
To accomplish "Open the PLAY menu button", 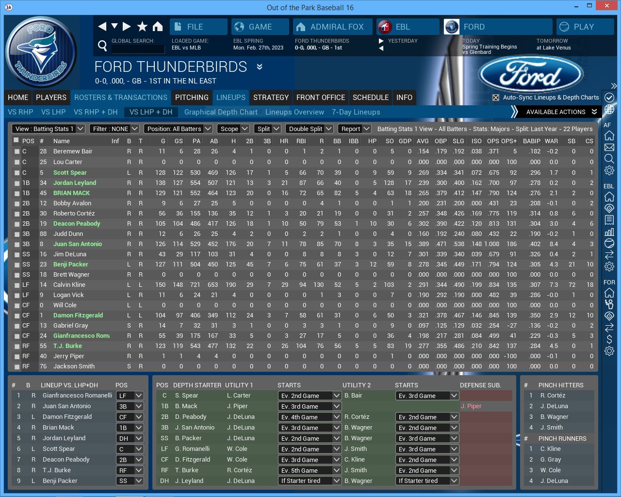I will [584, 27].
